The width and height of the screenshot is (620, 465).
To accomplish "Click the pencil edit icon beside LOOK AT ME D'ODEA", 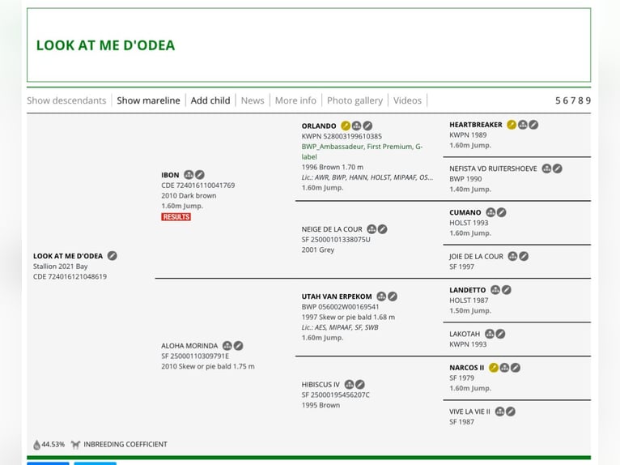I will point(113,256).
